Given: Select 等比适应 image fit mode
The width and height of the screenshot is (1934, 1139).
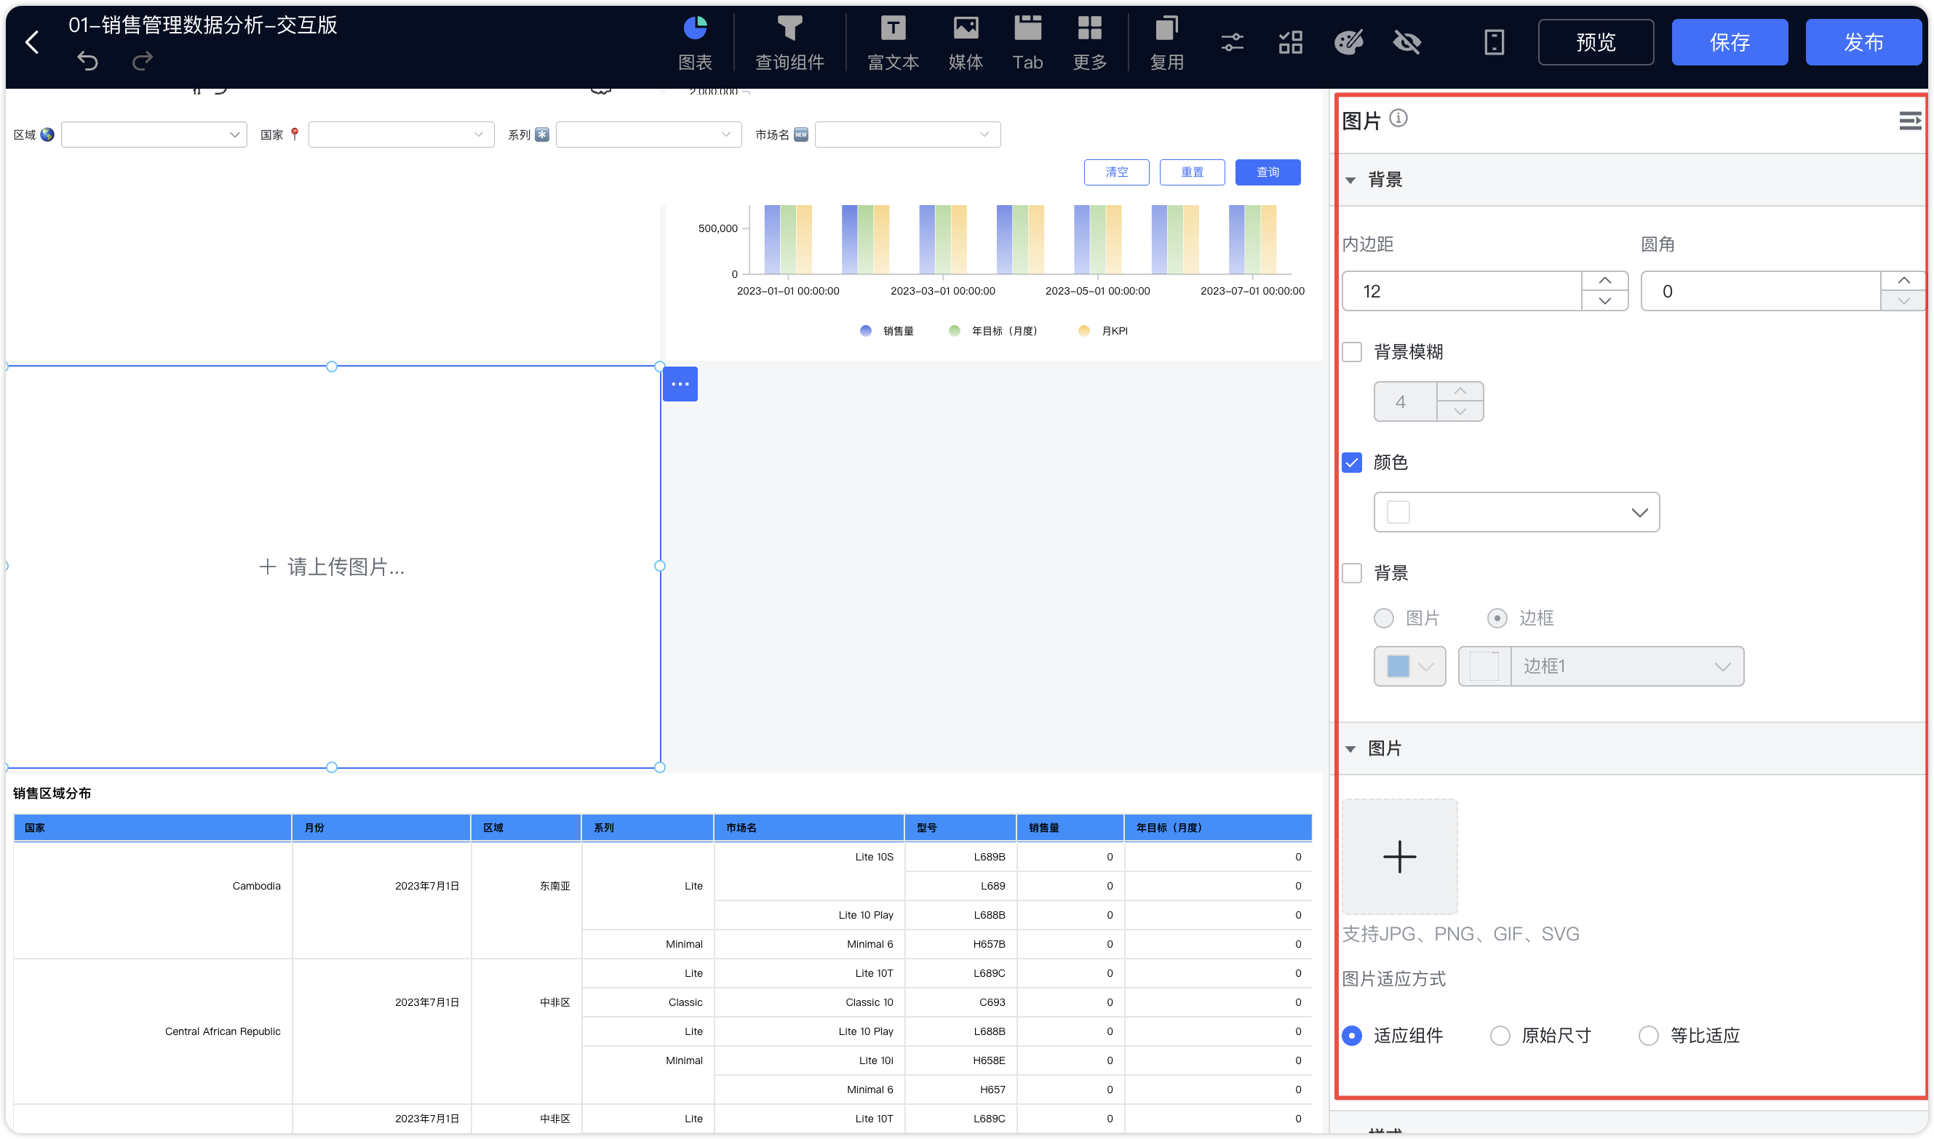Looking at the screenshot, I should 1647,1036.
